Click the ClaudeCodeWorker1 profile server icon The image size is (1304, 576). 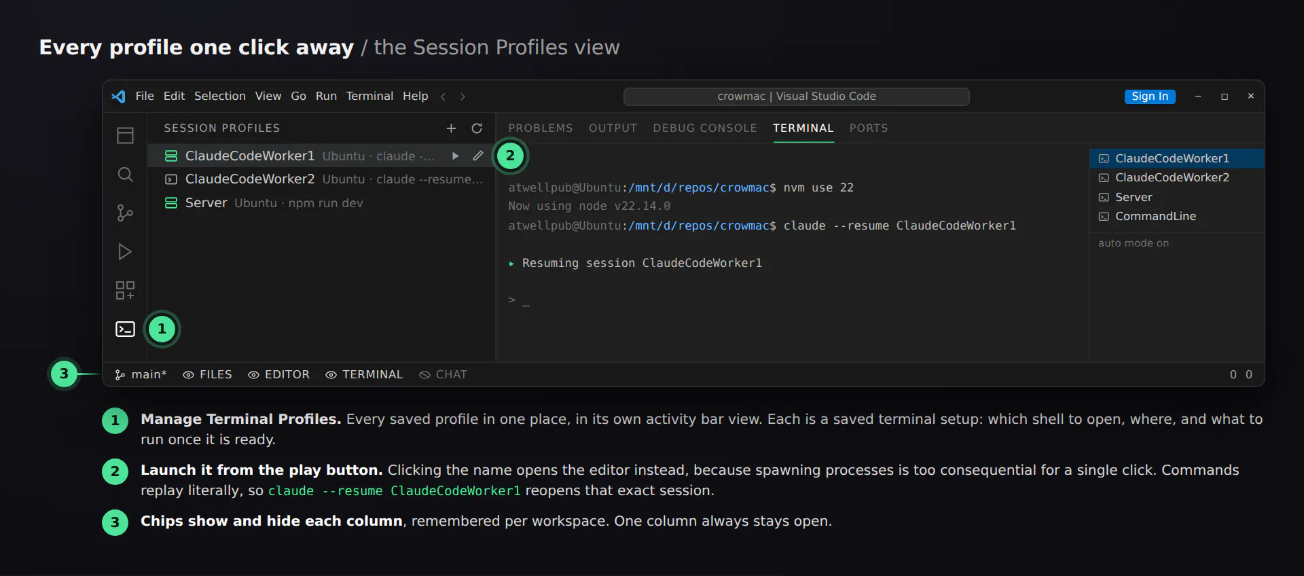[x=171, y=156]
